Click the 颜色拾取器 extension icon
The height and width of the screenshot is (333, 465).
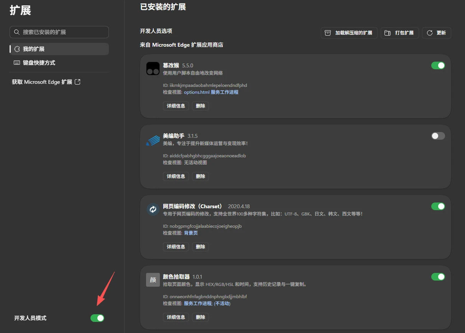tap(153, 280)
